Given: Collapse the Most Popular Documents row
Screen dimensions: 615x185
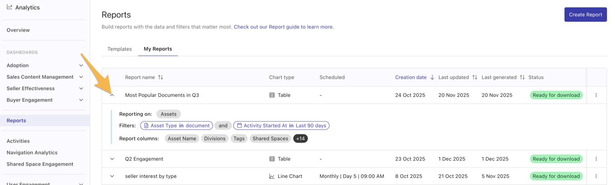Looking at the screenshot, I should (112, 95).
